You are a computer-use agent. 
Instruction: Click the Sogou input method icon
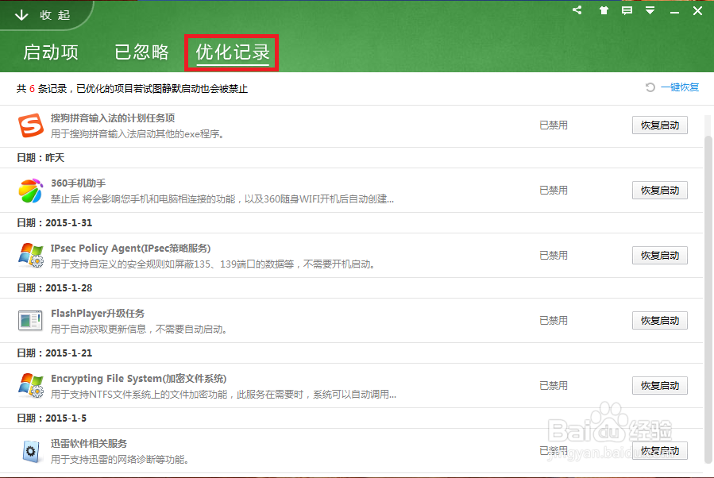click(30, 125)
